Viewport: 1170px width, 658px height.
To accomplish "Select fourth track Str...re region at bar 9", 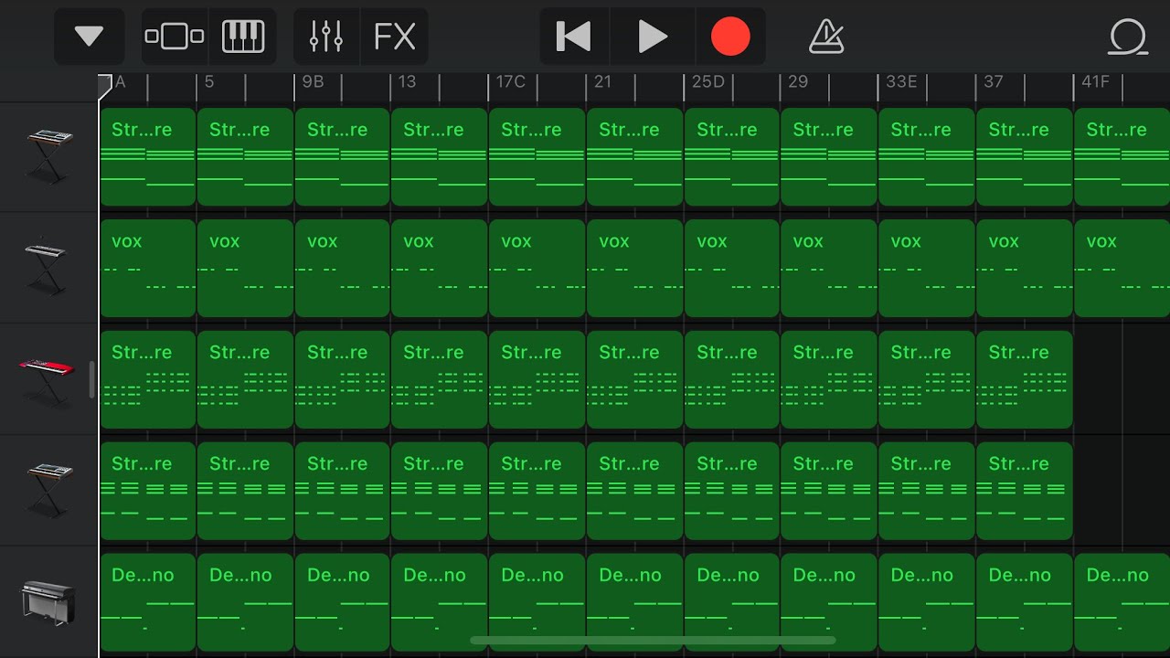I will tap(342, 492).
